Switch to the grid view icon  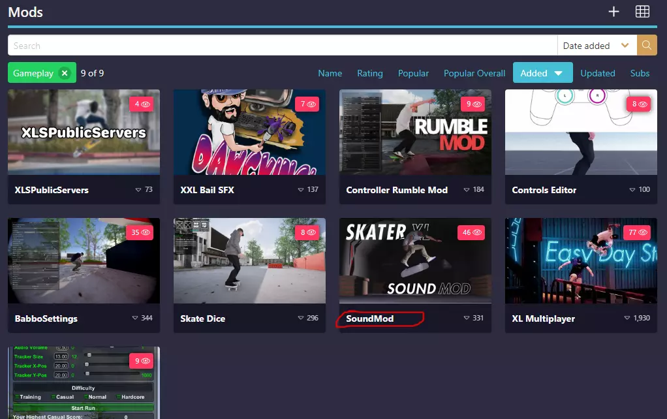(x=642, y=12)
